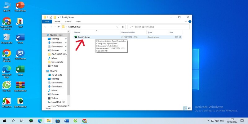
Task: Refresh the SpotifySetup folder view
Action: click(x=122, y=27)
